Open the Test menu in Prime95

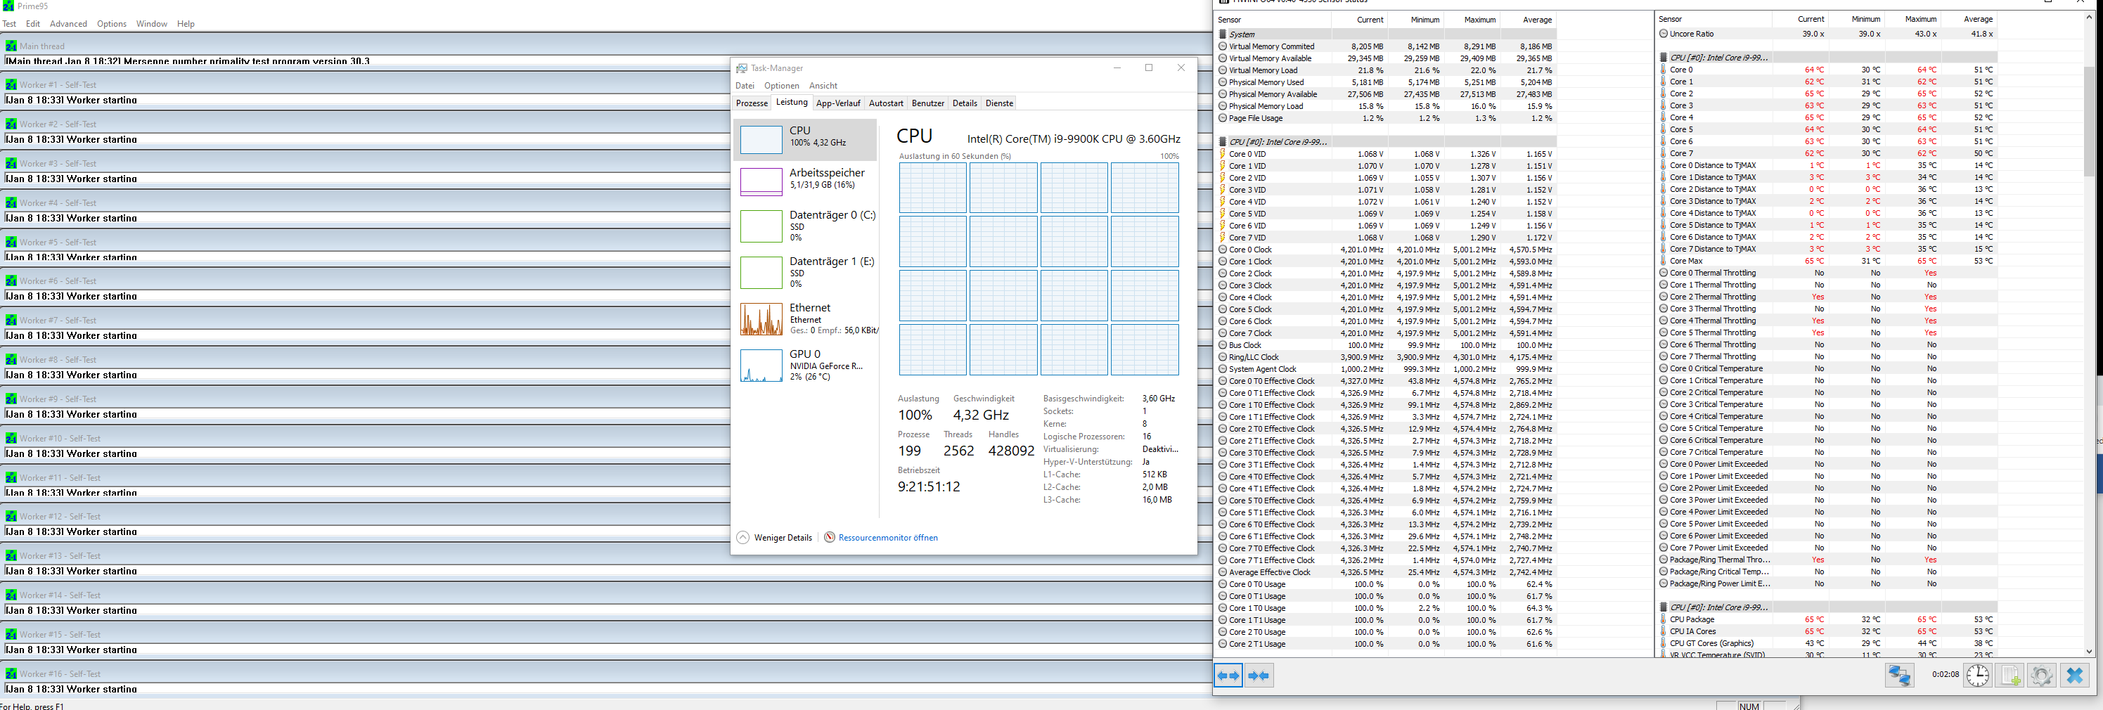9,24
